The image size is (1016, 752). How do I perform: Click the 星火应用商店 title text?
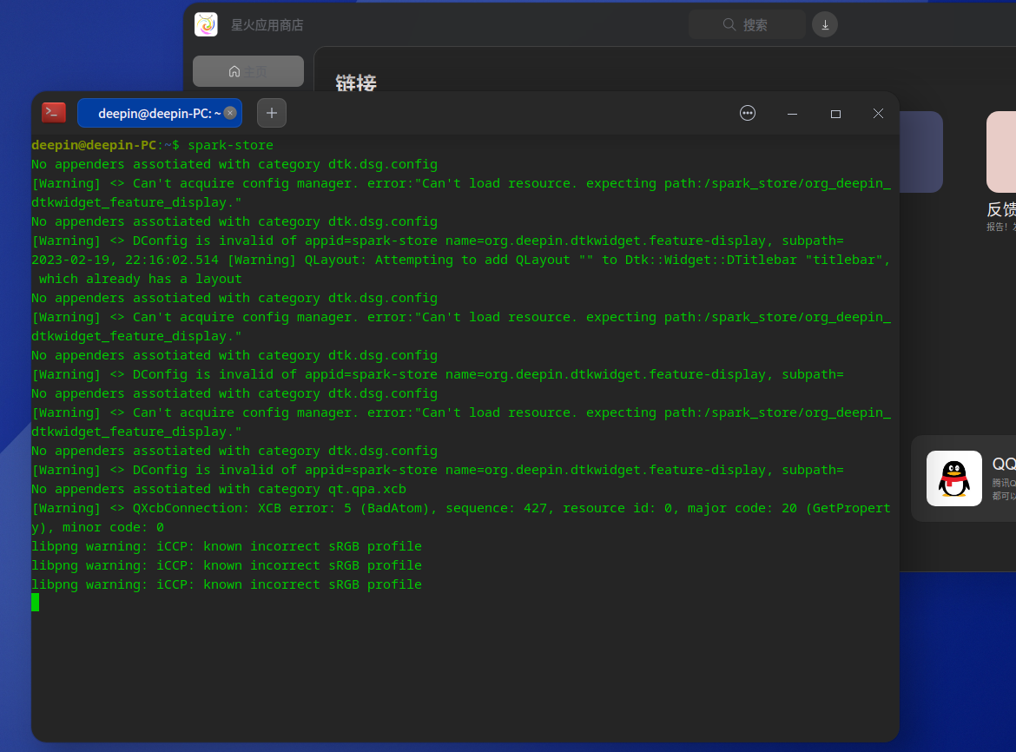tap(267, 24)
